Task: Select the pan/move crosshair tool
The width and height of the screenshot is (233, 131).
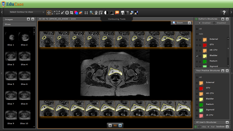Action: (49, 13)
